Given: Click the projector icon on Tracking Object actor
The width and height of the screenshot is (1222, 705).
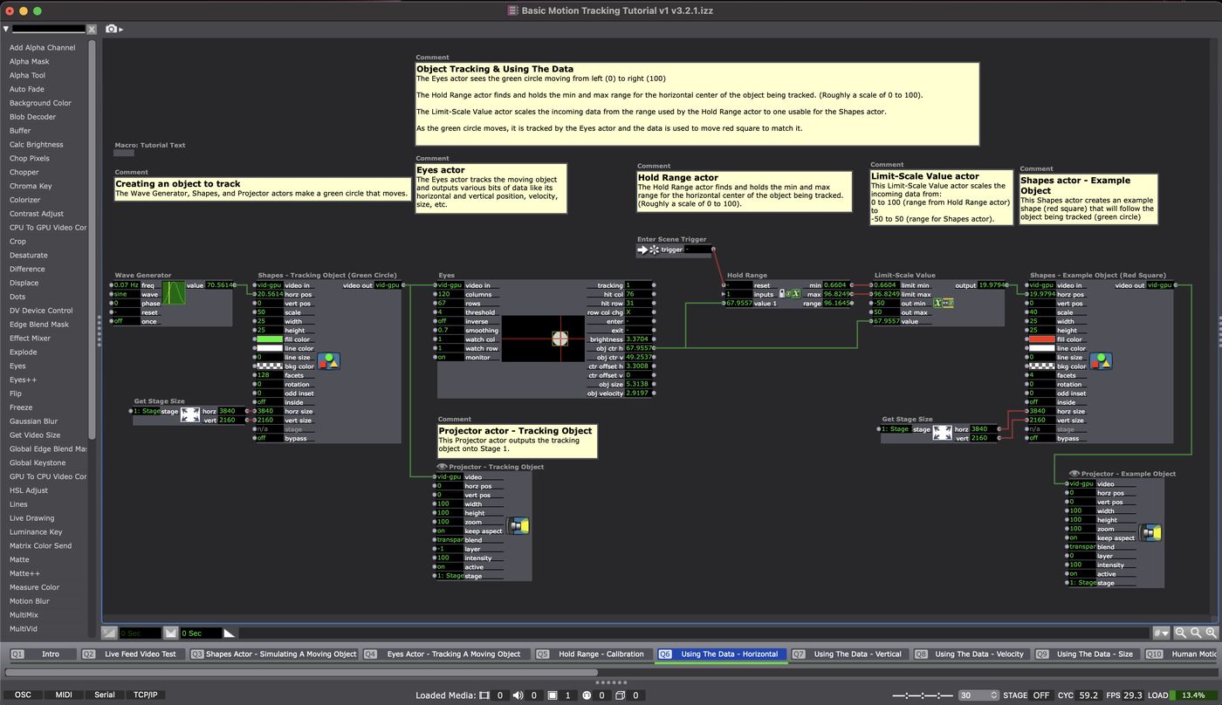Looking at the screenshot, I should click(x=518, y=526).
